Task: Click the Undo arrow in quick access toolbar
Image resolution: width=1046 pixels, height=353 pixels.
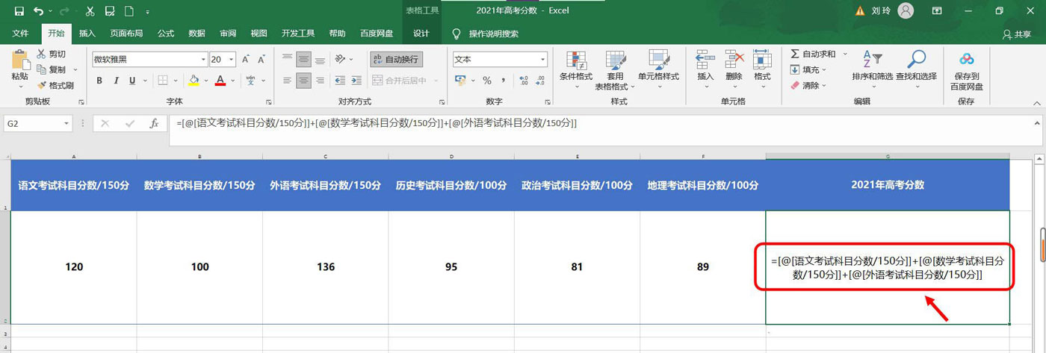Action: tap(39, 11)
